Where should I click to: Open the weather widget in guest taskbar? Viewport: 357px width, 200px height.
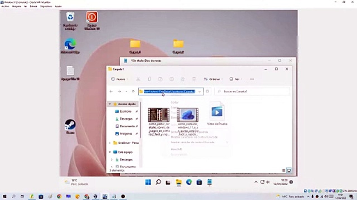click(76, 182)
